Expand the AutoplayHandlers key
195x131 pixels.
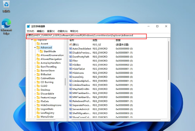click(35, 63)
